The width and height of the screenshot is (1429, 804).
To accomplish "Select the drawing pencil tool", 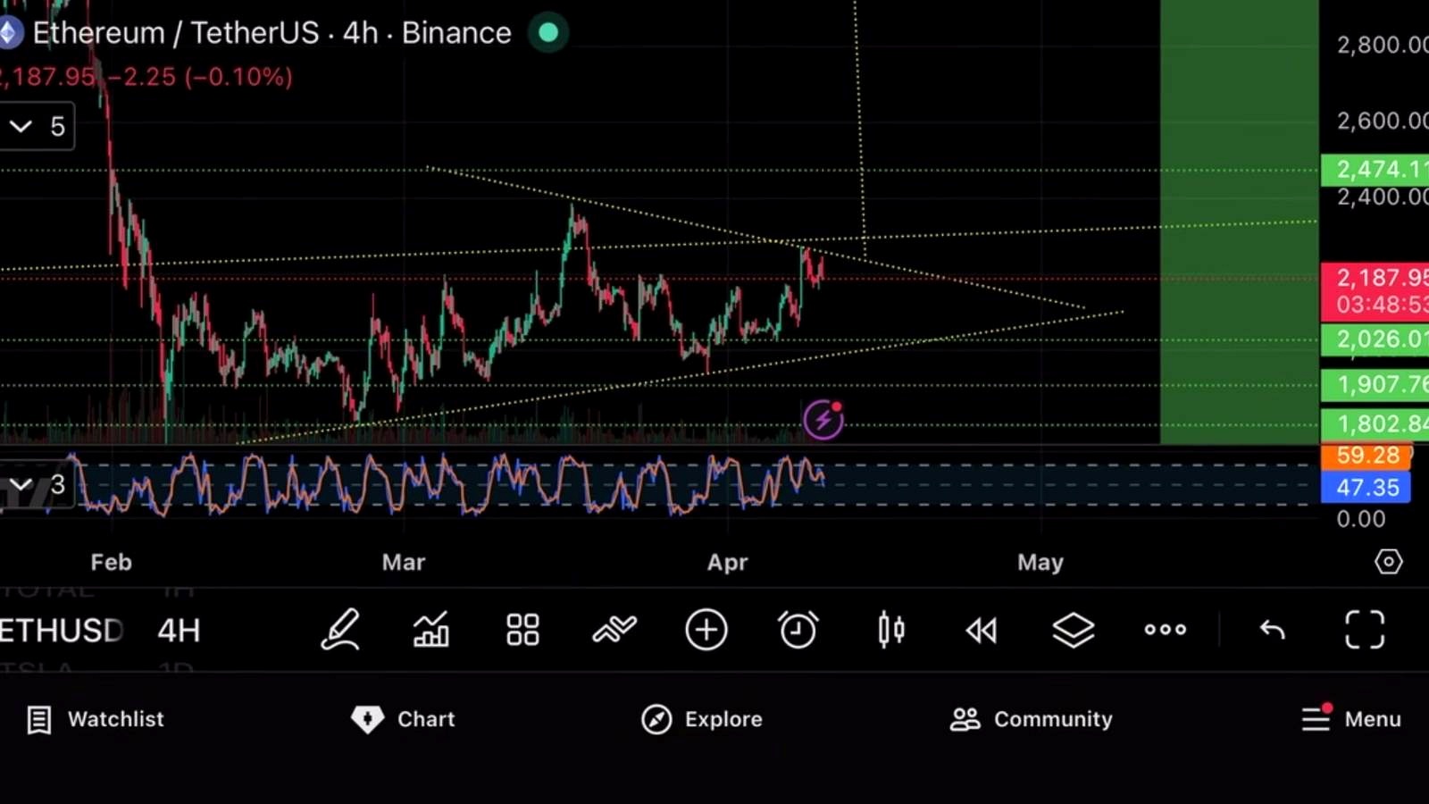I will tap(340, 630).
